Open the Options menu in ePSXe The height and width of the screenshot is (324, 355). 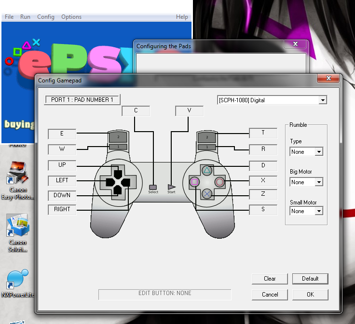tap(71, 17)
